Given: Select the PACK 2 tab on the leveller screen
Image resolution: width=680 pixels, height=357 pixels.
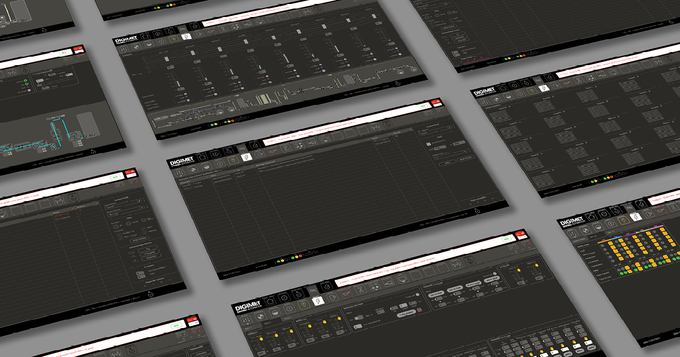Looking at the screenshot, I should [269, 323].
